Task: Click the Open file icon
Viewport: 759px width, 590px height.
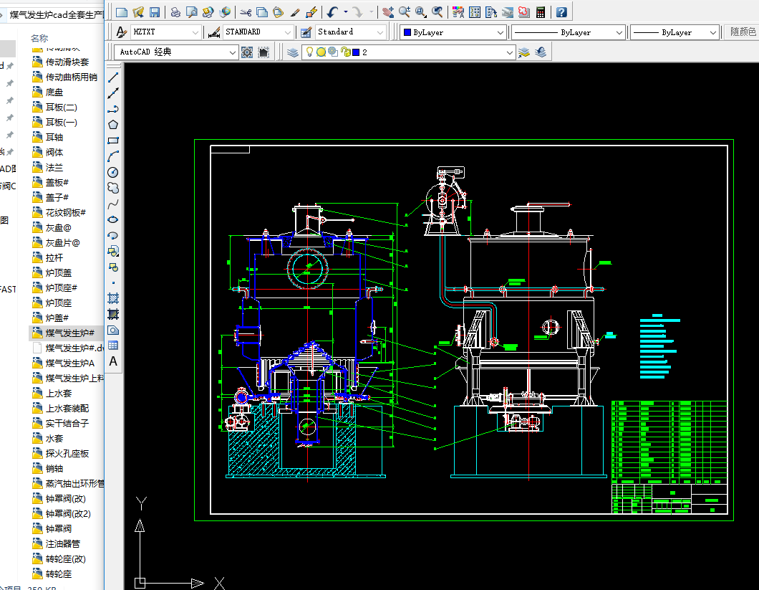Action: (x=138, y=12)
